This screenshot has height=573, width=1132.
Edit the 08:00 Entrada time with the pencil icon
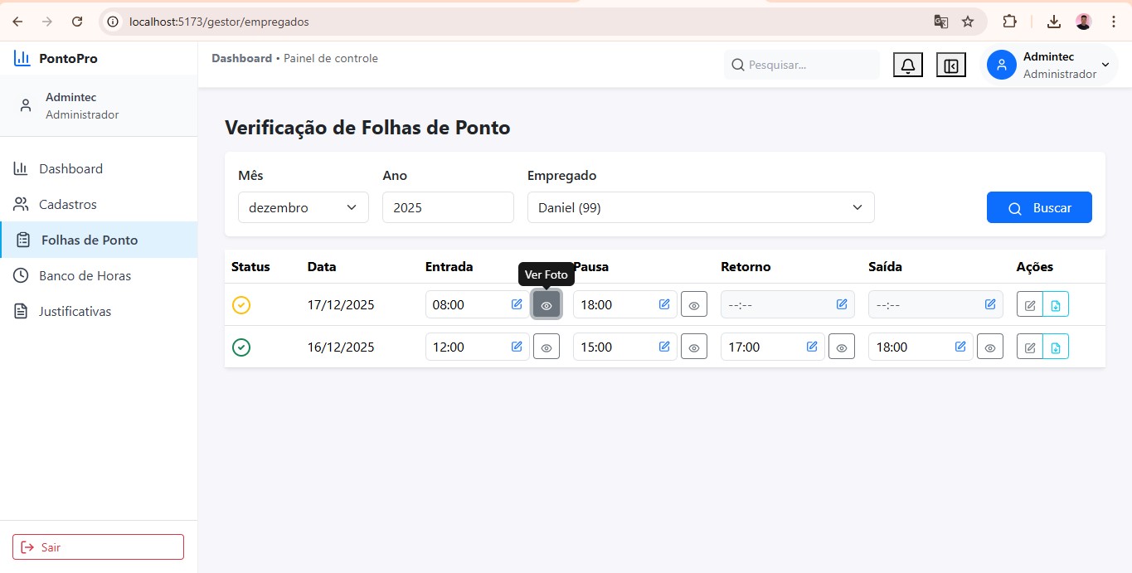pyautogui.click(x=516, y=304)
